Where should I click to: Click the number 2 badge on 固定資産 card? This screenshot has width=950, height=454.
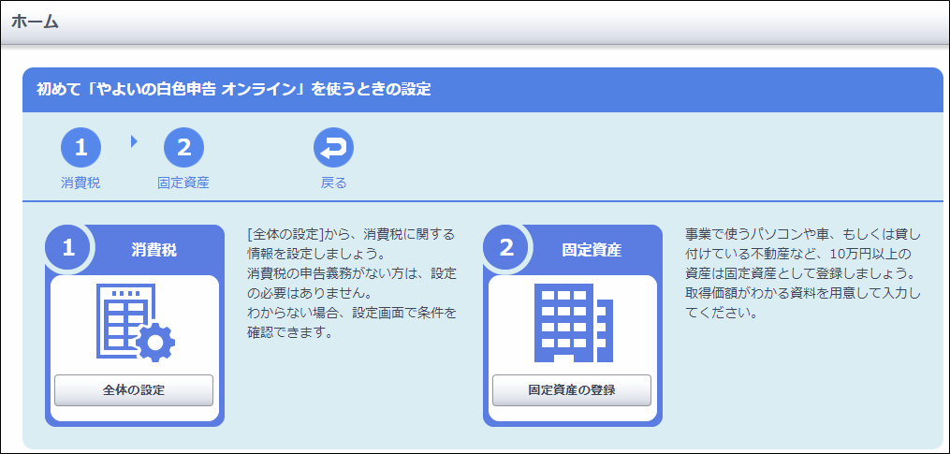tap(506, 248)
